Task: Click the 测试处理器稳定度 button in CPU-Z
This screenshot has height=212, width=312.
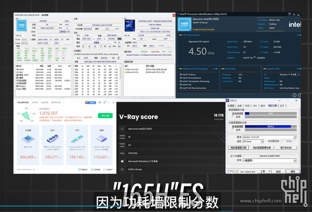Action: [x=262, y=148]
